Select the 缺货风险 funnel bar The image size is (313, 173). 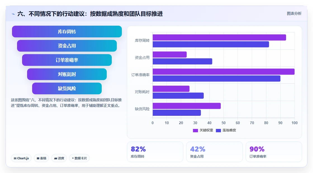67,88
